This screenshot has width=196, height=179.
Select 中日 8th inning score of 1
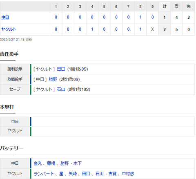[x=140, y=17]
